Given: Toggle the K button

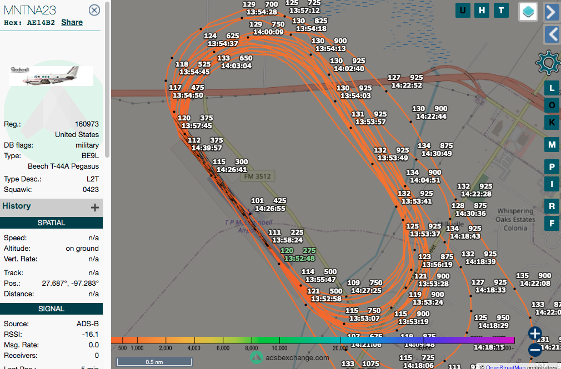Looking at the screenshot, I should click(552, 122).
